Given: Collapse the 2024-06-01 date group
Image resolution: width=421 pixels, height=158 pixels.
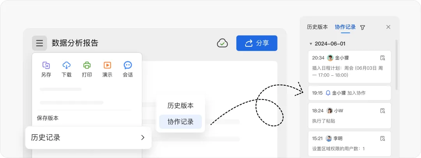Looking at the screenshot, I should click(x=311, y=44).
